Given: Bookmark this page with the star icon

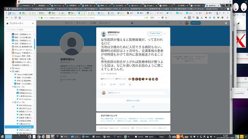Looking at the screenshot, I should [x=166, y=18].
